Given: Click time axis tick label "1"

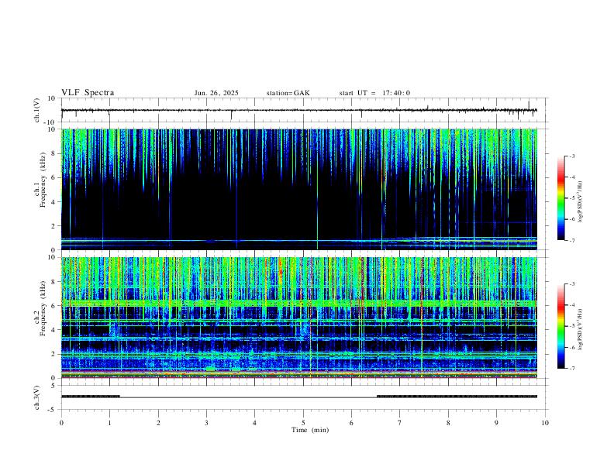Looking at the screenshot, I should point(109,423).
